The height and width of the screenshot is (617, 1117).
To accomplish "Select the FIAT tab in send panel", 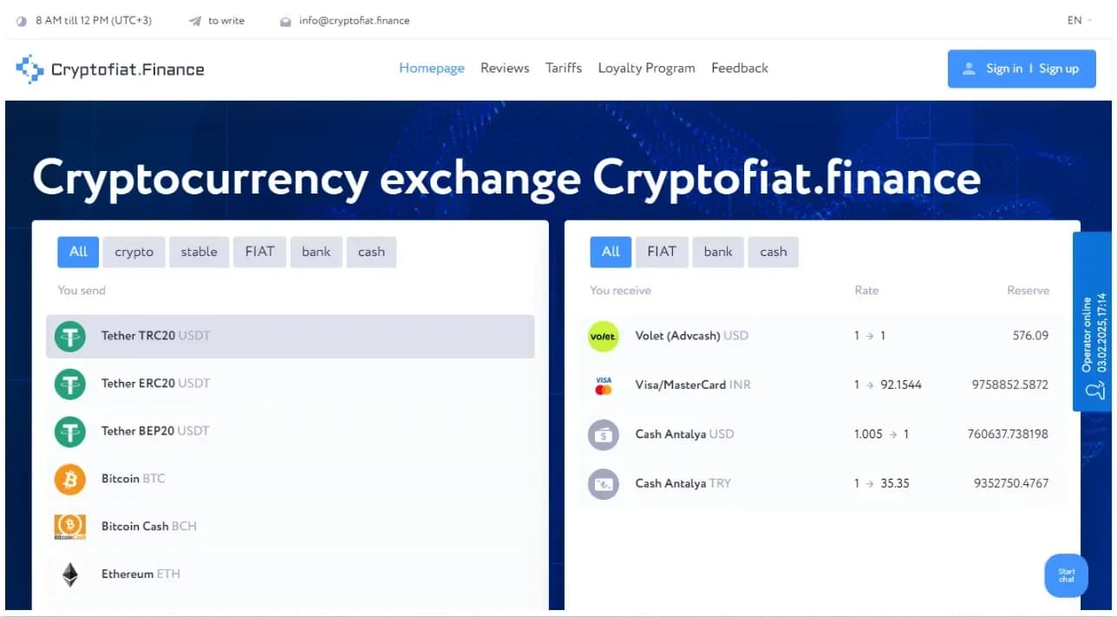I will coord(259,252).
